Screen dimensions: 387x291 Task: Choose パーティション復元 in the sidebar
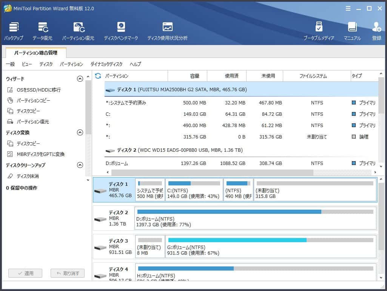pos(28,122)
